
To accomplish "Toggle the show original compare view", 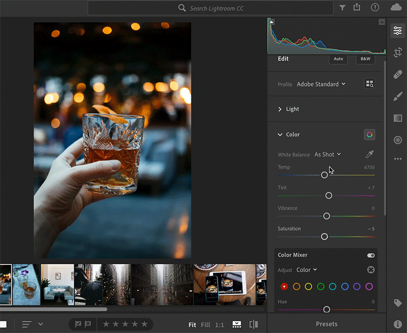I will click(253, 324).
